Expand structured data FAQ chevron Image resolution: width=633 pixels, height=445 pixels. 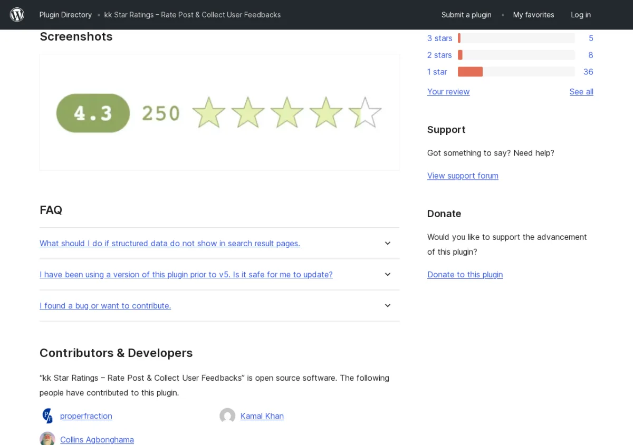tap(388, 243)
